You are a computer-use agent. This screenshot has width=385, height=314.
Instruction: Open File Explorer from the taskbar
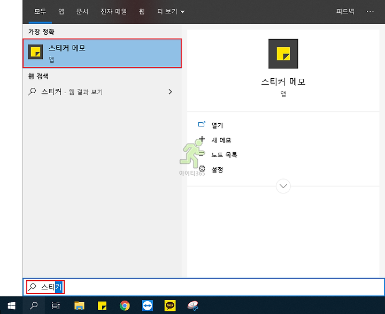(x=79, y=305)
